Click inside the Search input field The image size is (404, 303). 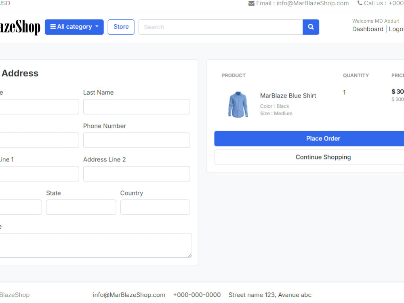tap(220, 27)
